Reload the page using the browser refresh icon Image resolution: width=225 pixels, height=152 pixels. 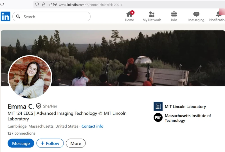coord(2,4)
